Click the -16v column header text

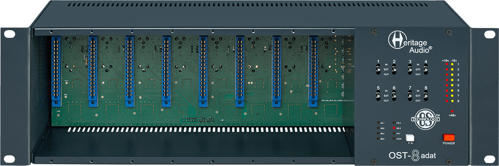tap(454, 60)
